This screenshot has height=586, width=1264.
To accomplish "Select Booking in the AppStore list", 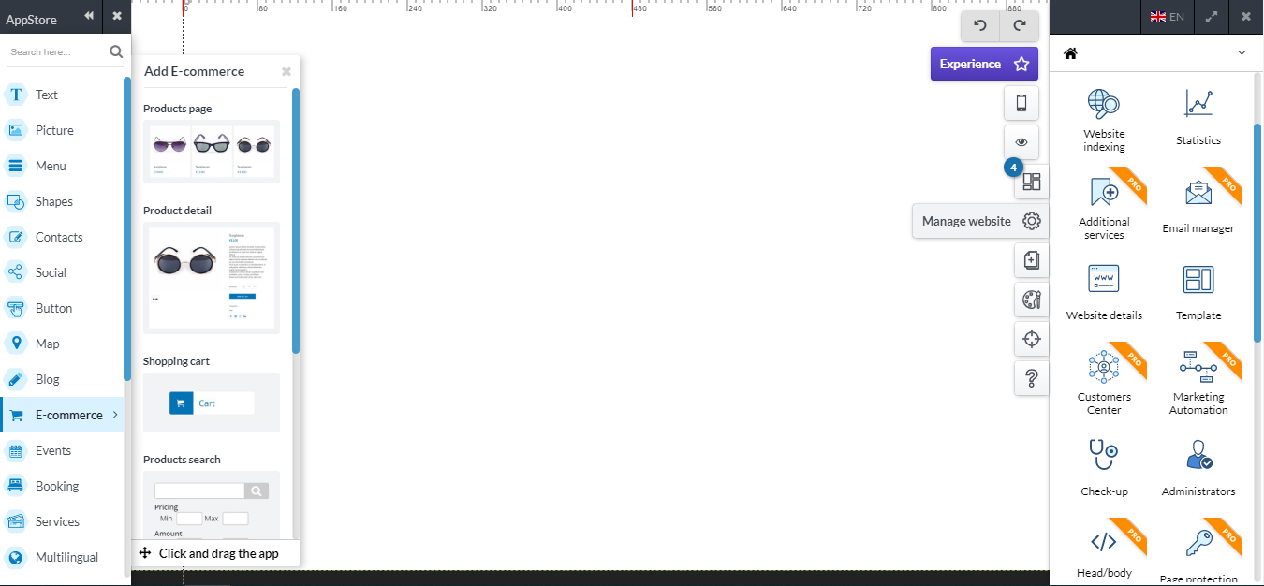I will [x=56, y=486].
